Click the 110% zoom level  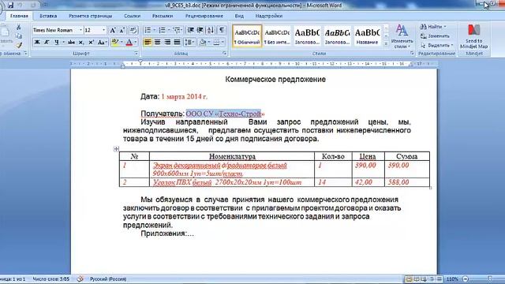pyautogui.click(x=452, y=278)
